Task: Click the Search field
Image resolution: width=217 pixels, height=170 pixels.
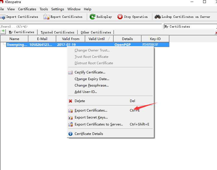Action: click(81, 26)
